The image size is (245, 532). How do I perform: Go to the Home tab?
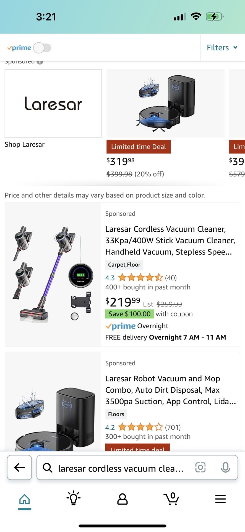24,499
